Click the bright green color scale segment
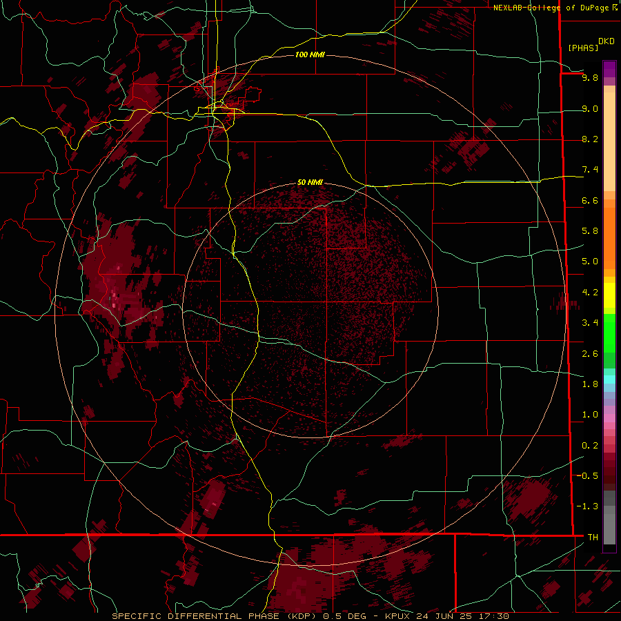 pyautogui.click(x=609, y=333)
